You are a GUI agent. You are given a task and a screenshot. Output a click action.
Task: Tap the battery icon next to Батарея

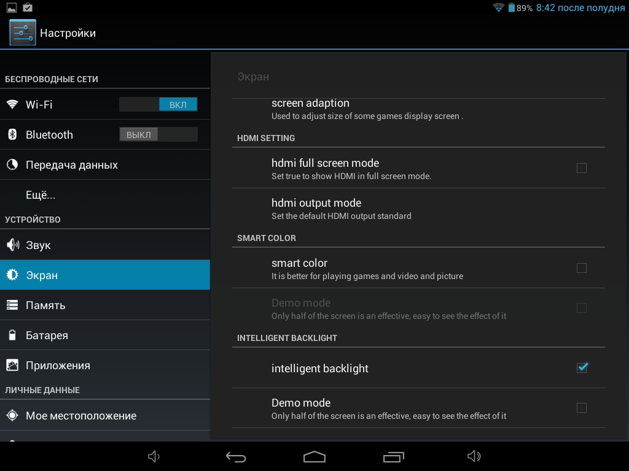(x=12, y=335)
